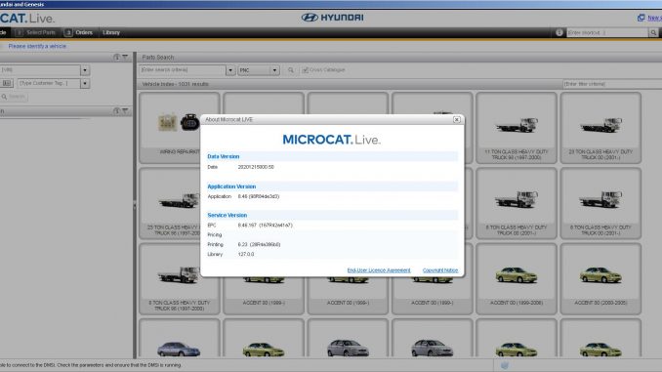Click the Service Version heading
The width and height of the screenshot is (662, 372).
tap(228, 216)
